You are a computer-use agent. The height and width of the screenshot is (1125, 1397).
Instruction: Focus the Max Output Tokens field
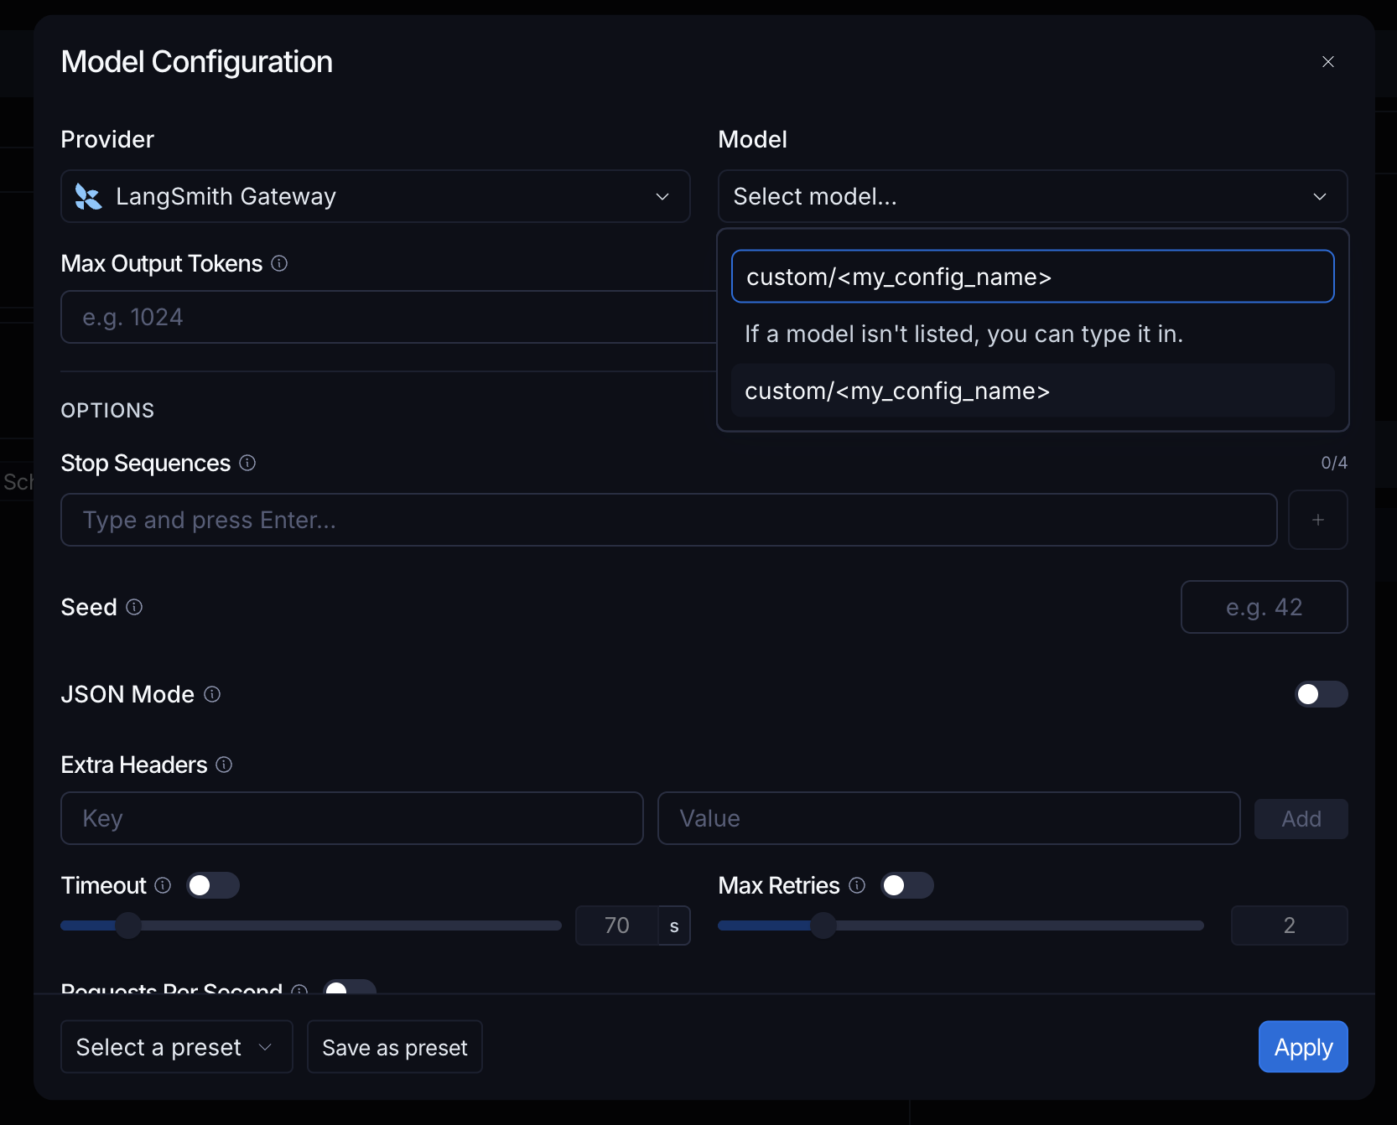tap(389, 317)
